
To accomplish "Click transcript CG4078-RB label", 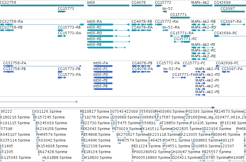I will 142,21.
